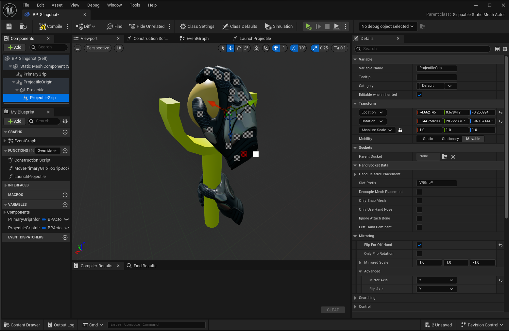Click the Browse to asset icon
The width and height of the screenshot is (509, 331).
(x=23, y=26)
